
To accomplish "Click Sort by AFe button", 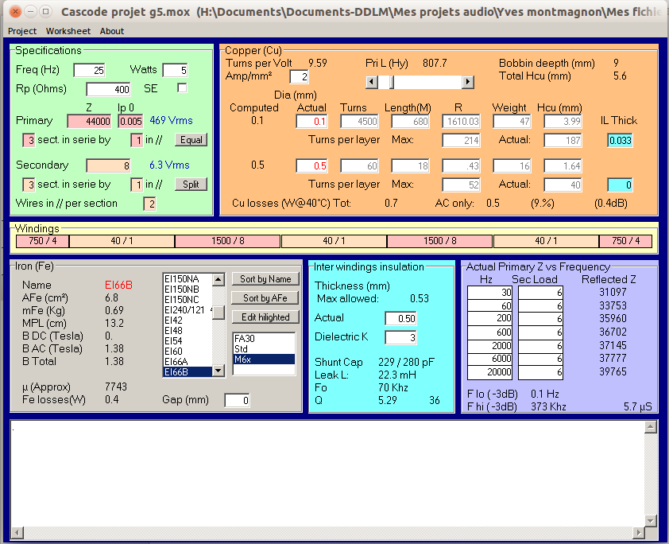I will (x=266, y=298).
